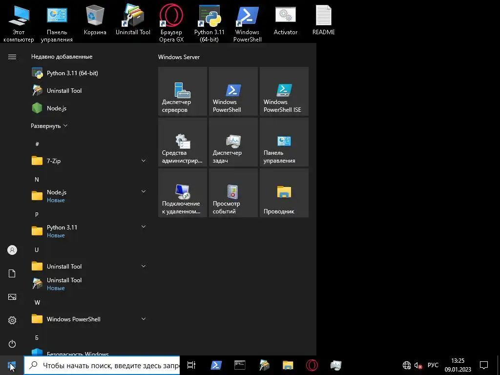
Task: Open Pictures from the Start sidebar
Action: click(12, 297)
